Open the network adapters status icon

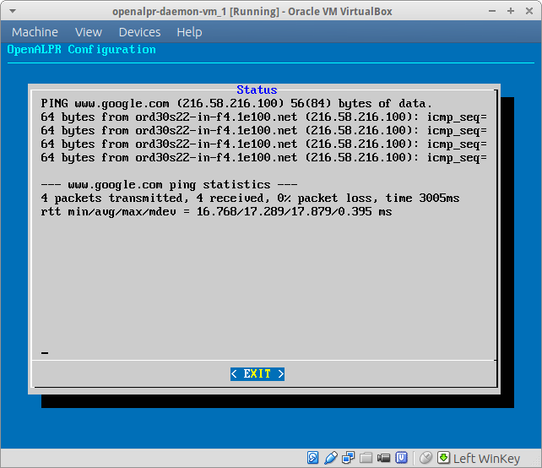point(348,458)
